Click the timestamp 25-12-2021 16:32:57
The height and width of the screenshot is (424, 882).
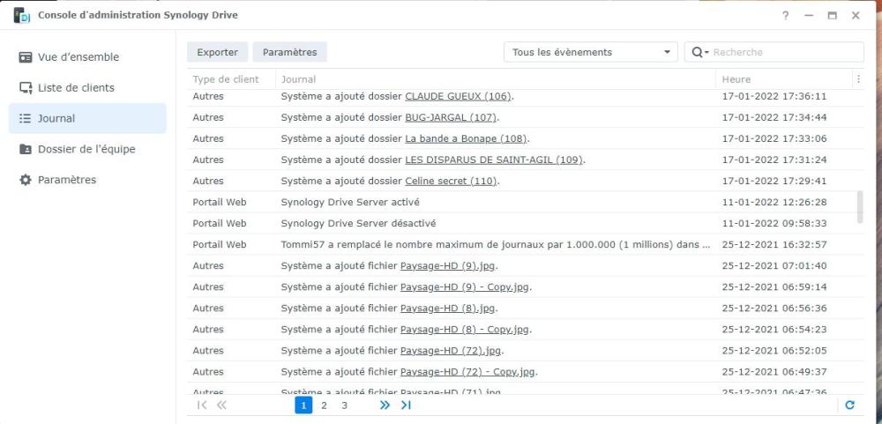[x=774, y=245]
